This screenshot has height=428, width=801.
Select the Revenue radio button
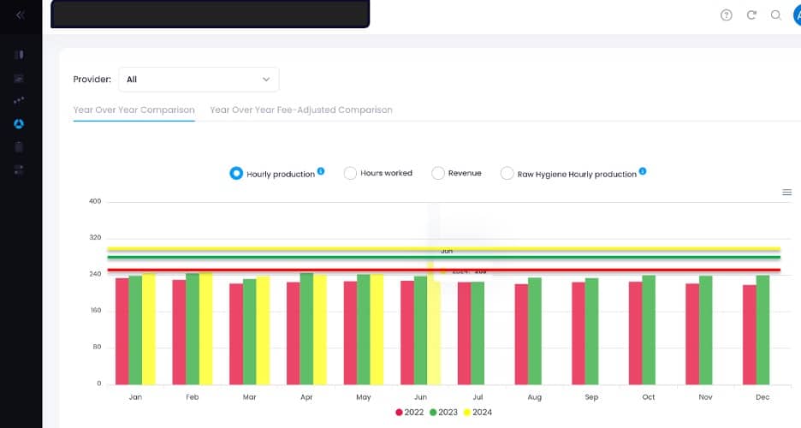pyautogui.click(x=438, y=174)
